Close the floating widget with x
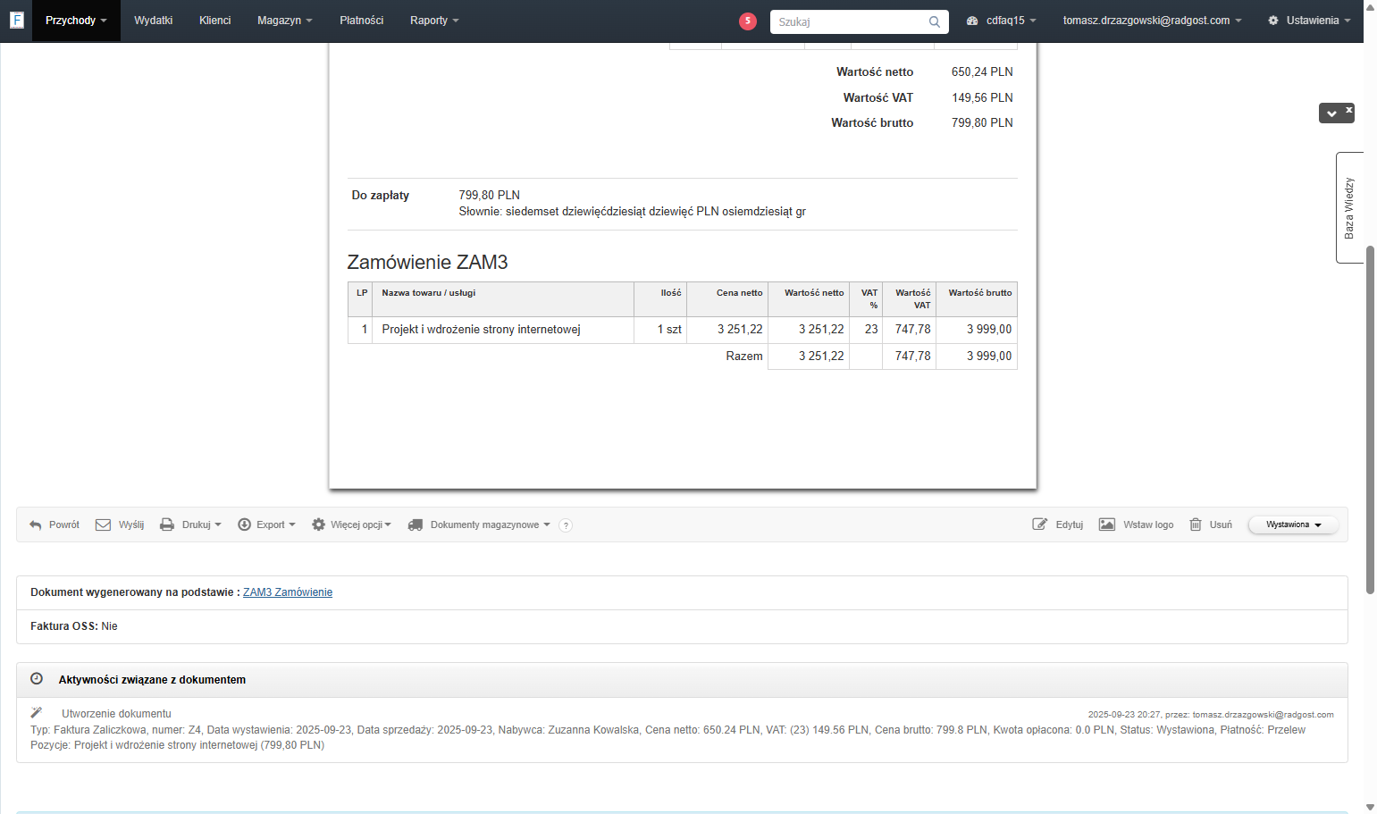The width and height of the screenshot is (1377, 814). 1349,110
